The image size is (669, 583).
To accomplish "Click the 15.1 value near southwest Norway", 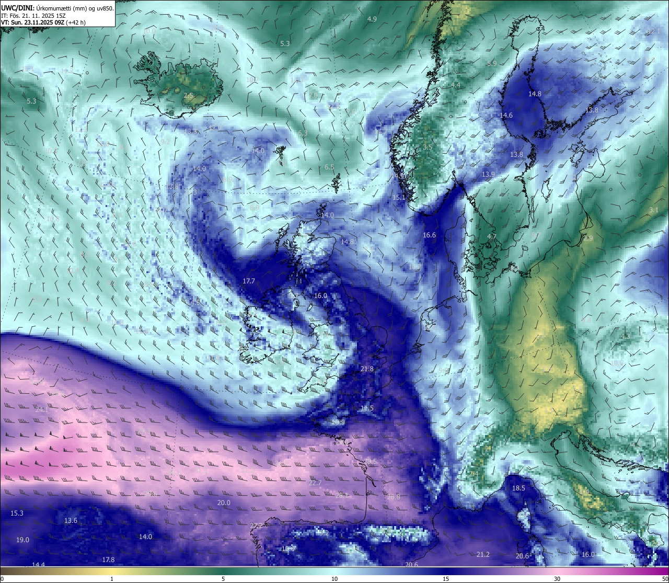I will (399, 198).
